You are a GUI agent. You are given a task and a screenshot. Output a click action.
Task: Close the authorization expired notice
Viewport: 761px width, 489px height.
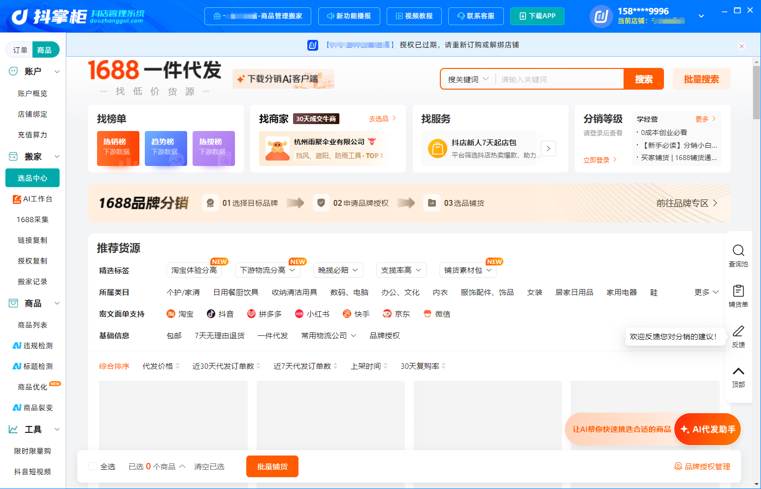[741, 46]
